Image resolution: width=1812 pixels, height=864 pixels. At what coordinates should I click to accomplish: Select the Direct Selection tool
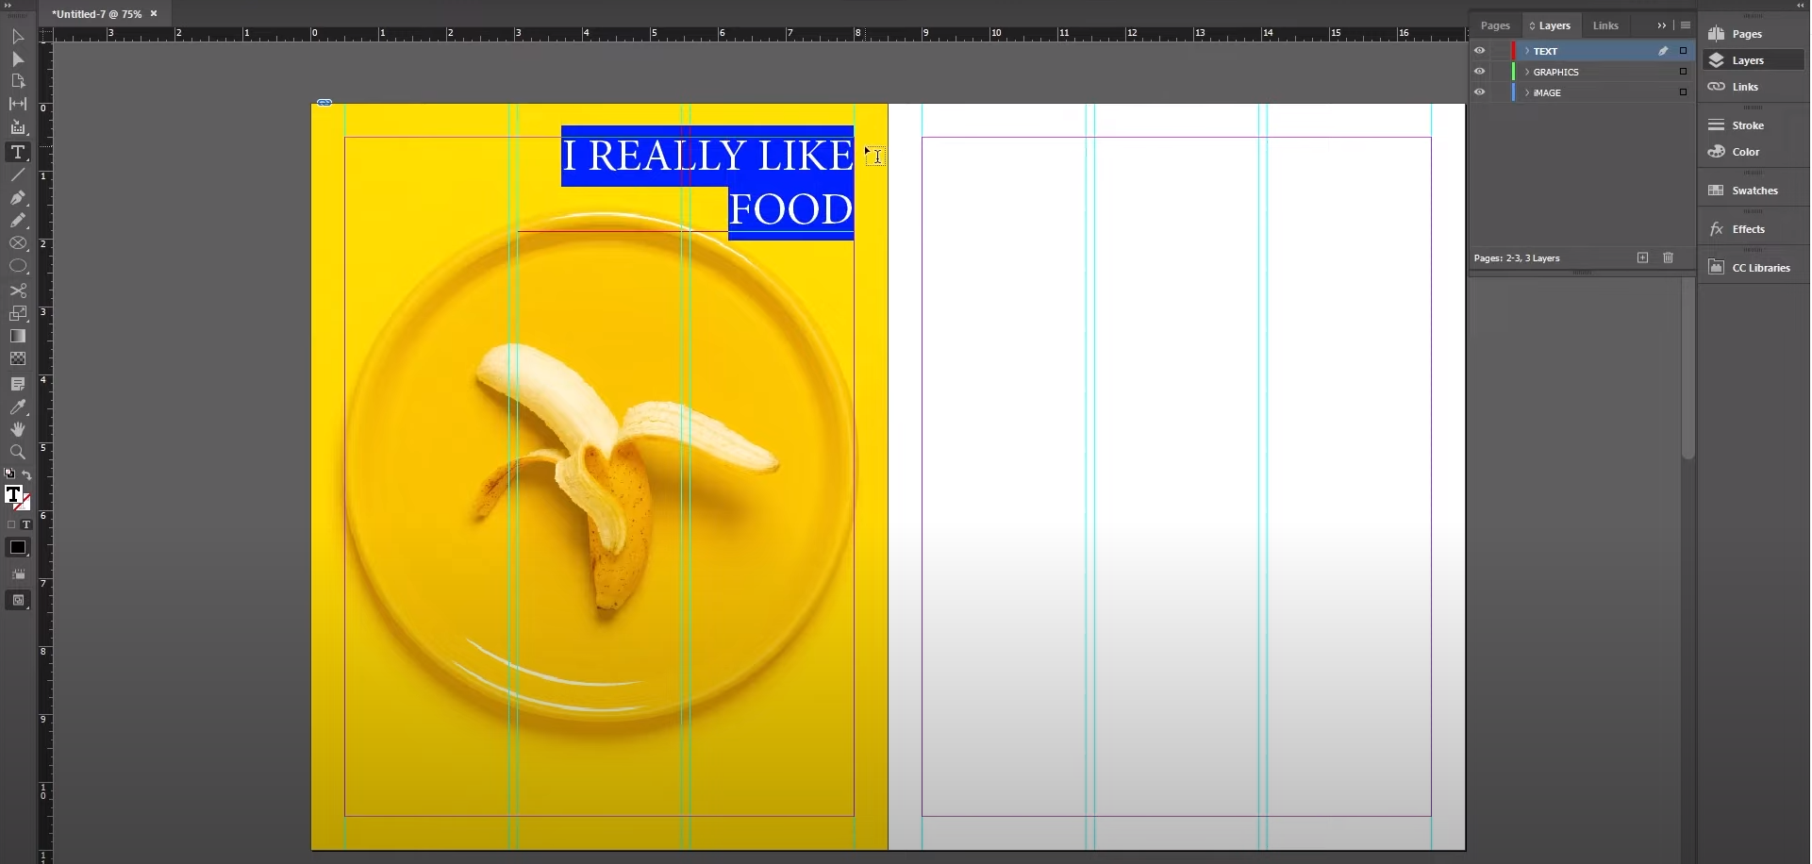click(x=17, y=59)
